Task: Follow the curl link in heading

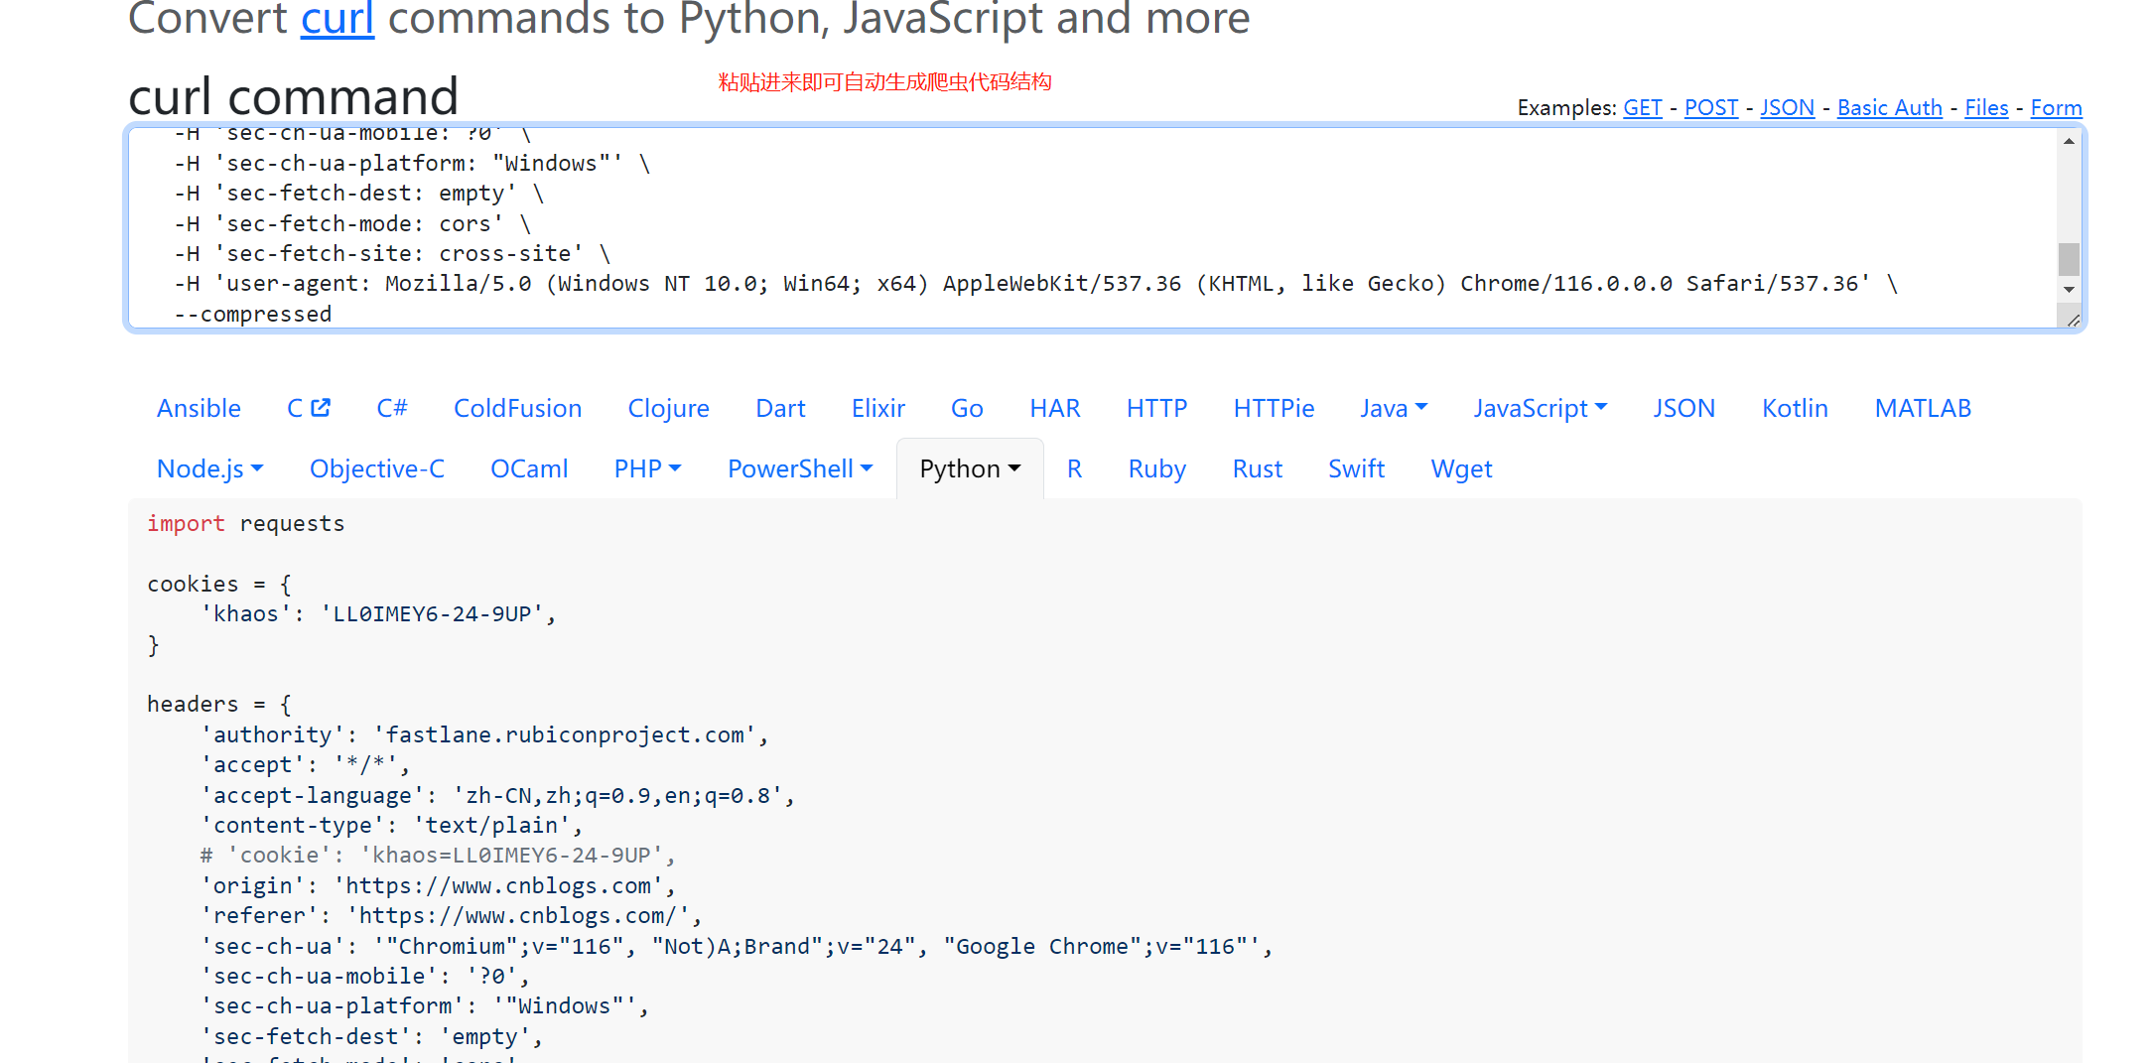Action: point(337,18)
